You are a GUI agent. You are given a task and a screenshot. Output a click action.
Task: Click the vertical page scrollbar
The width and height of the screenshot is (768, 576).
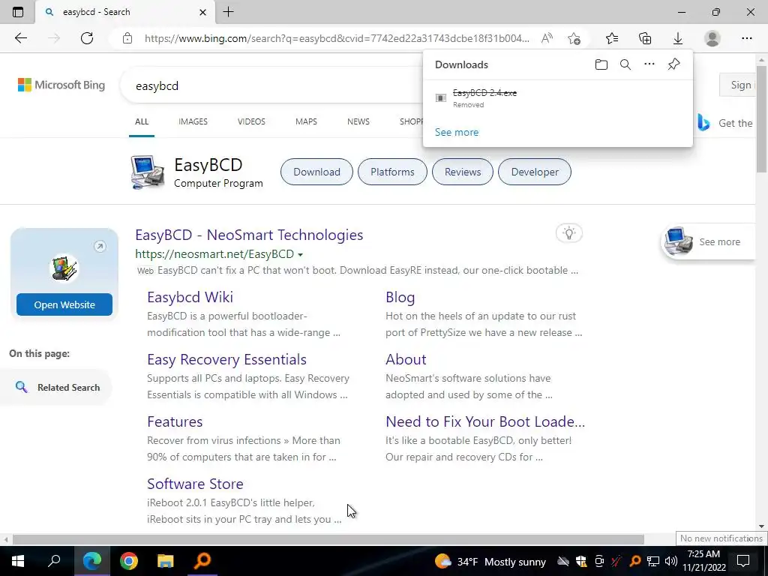coord(761,118)
